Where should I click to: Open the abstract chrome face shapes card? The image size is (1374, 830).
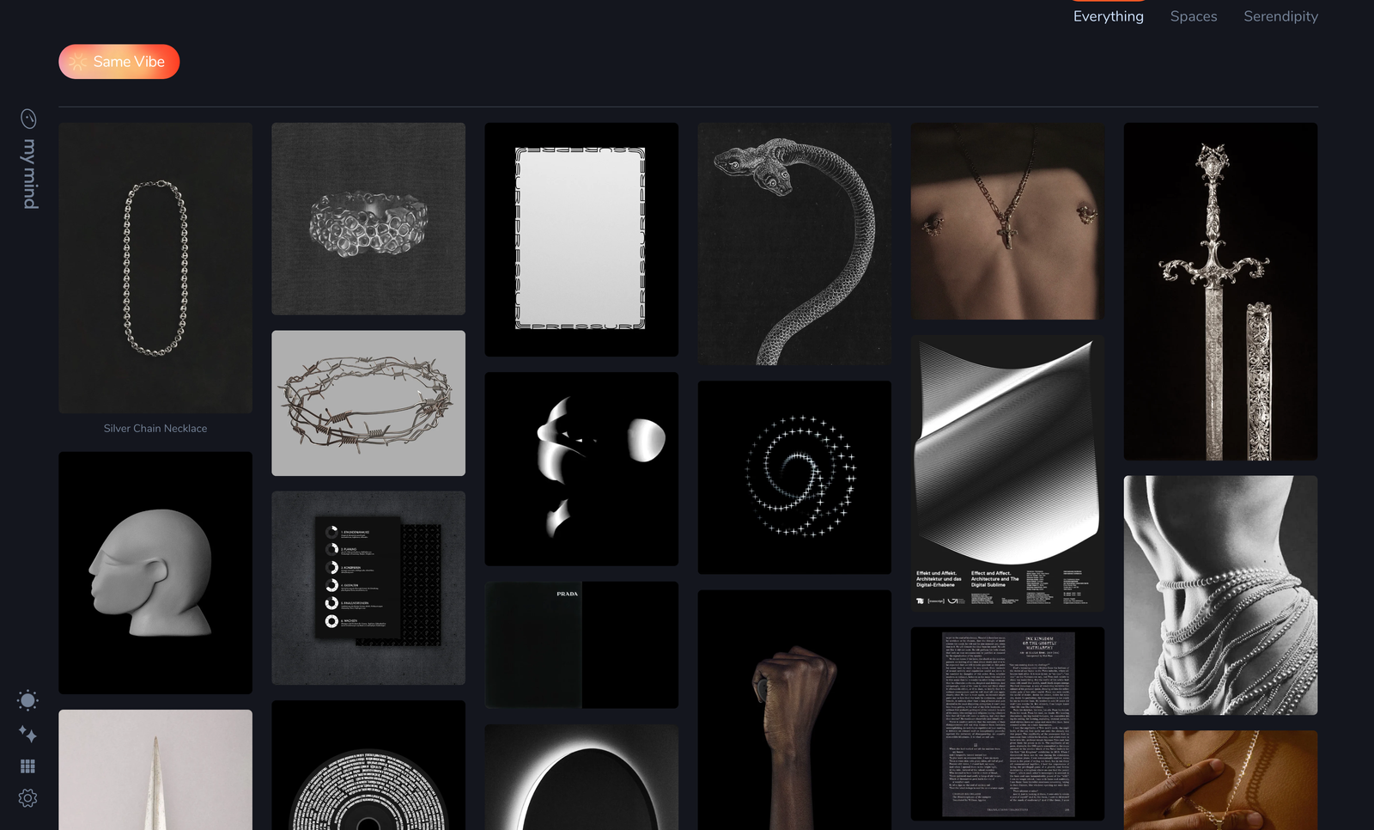click(581, 469)
